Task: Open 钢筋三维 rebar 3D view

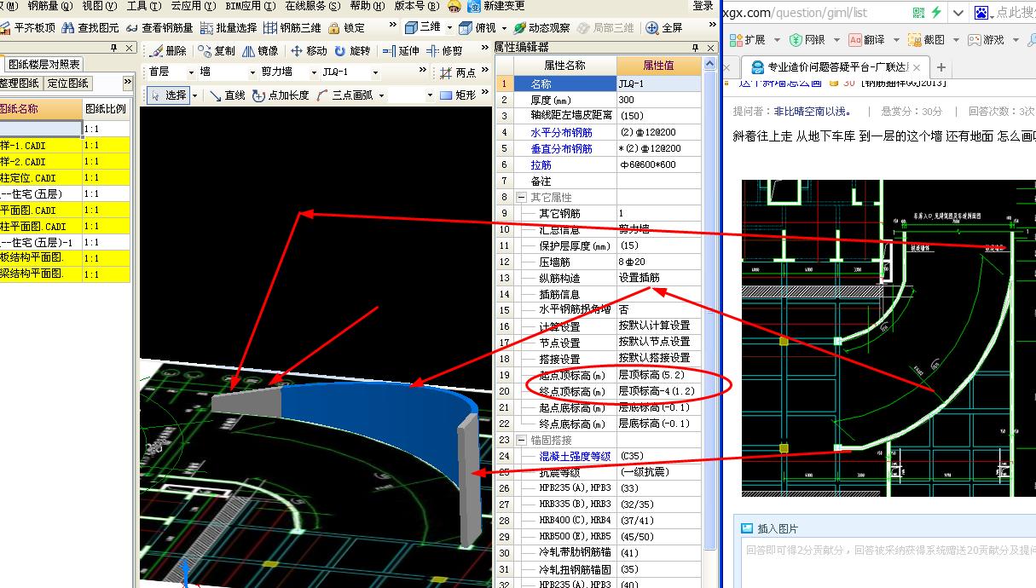Action: 294,28
